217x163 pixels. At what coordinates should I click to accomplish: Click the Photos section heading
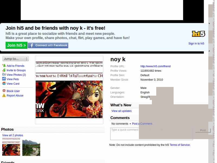(x=7, y=129)
